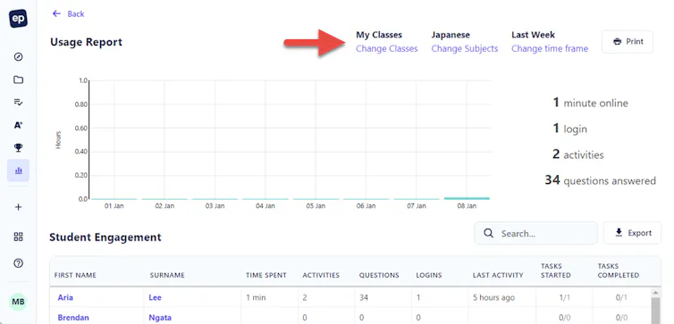Click the '1 login' stat
The height and width of the screenshot is (324, 674).
(569, 129)
